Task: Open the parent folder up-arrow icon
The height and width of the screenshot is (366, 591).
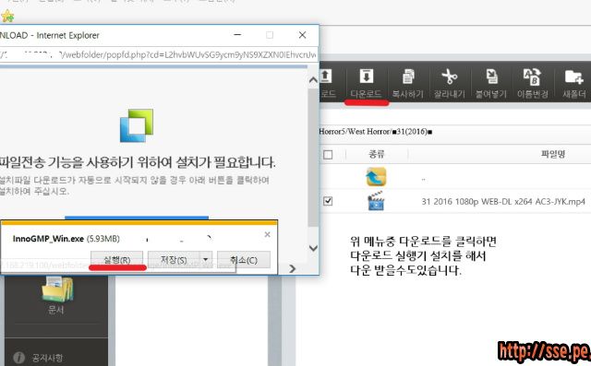Action: [x=376, y=177]
